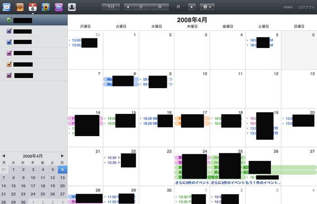Select day 10 in mini calendar

[33, 178]
